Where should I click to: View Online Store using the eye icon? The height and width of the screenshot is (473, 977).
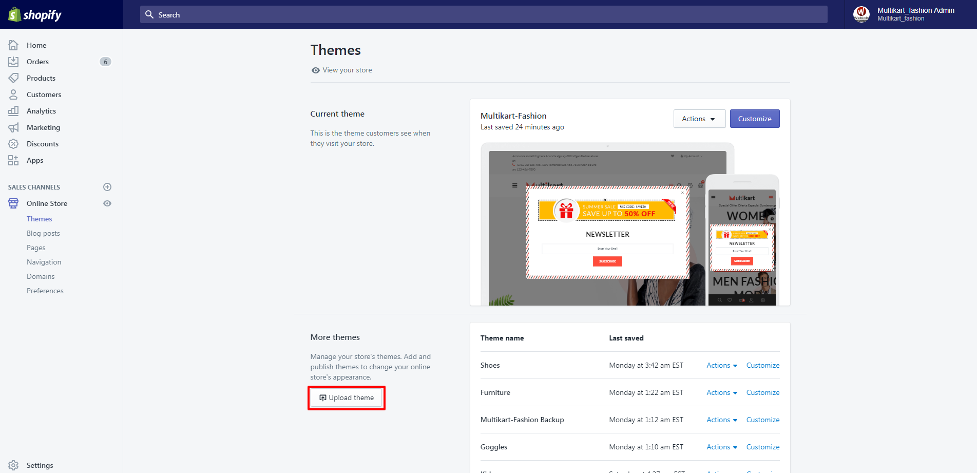point(107,203)
